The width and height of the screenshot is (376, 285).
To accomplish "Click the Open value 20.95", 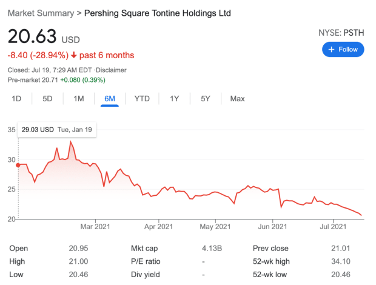I will click(78, 249).
